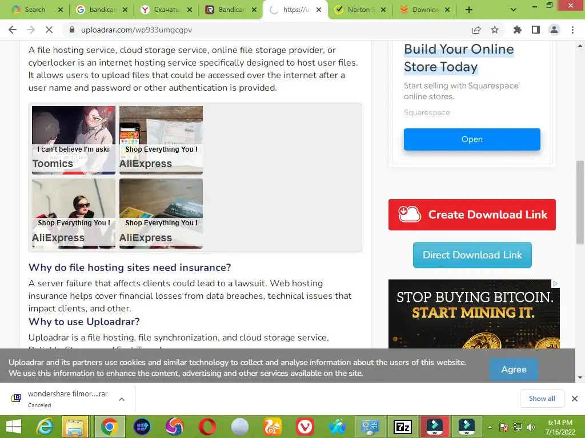Click the forward navigation arrow
The height and width of the screenshot is (438, 585).
pyautogui.click(x=31, y=30)
